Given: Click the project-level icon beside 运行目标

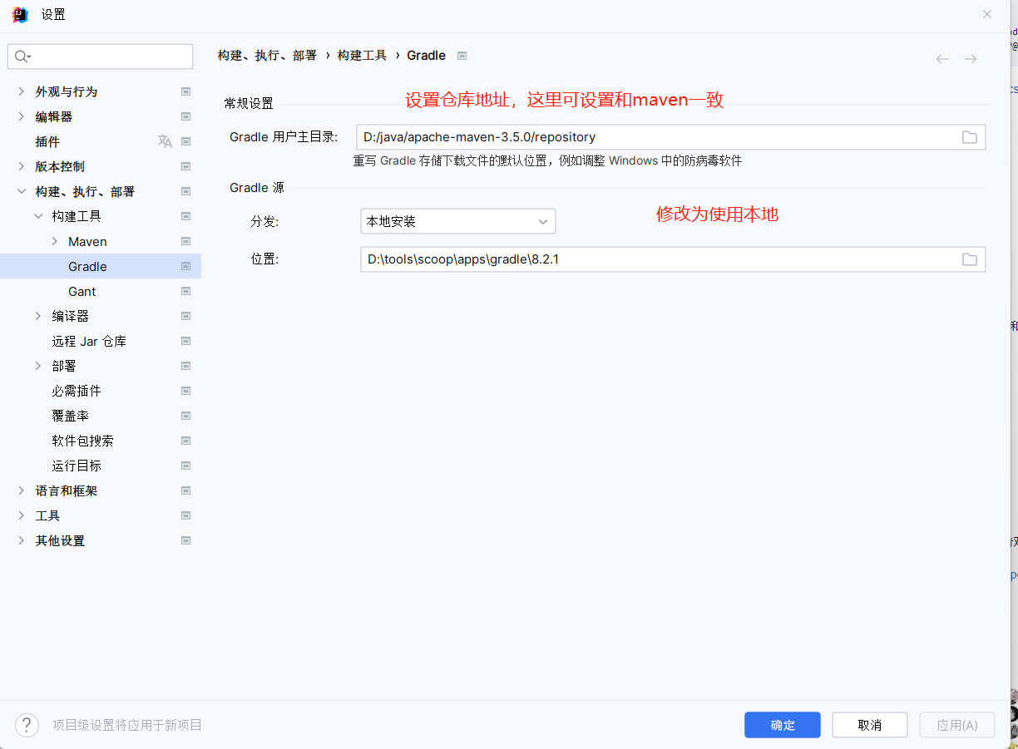Looking at the screenshot, I should tap(186, 466).
